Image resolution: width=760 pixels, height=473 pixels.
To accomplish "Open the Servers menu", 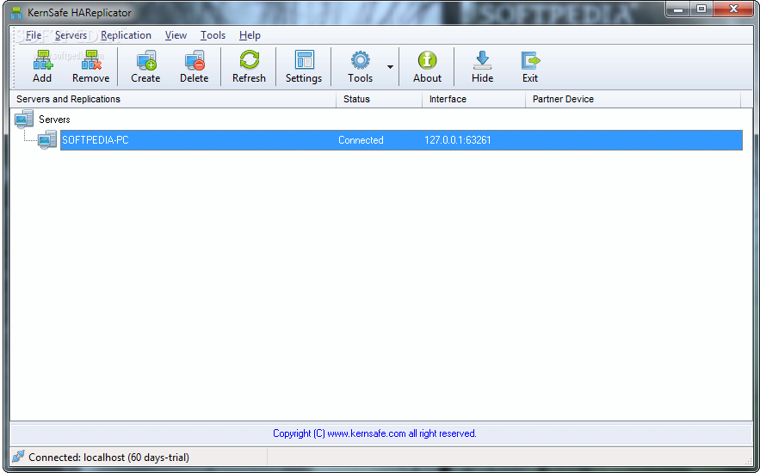I will coord(71,35).
